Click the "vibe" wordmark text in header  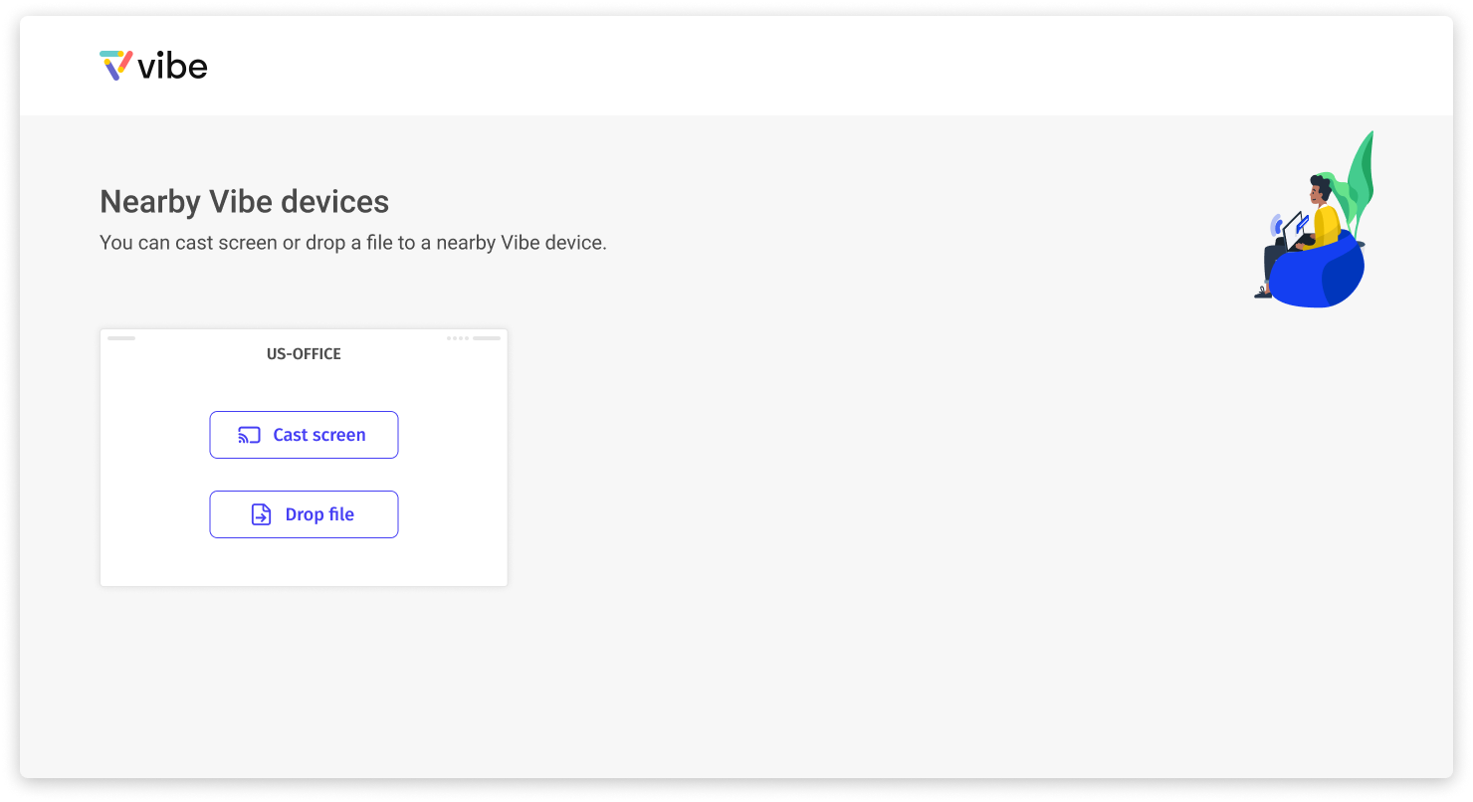(172, 67)
